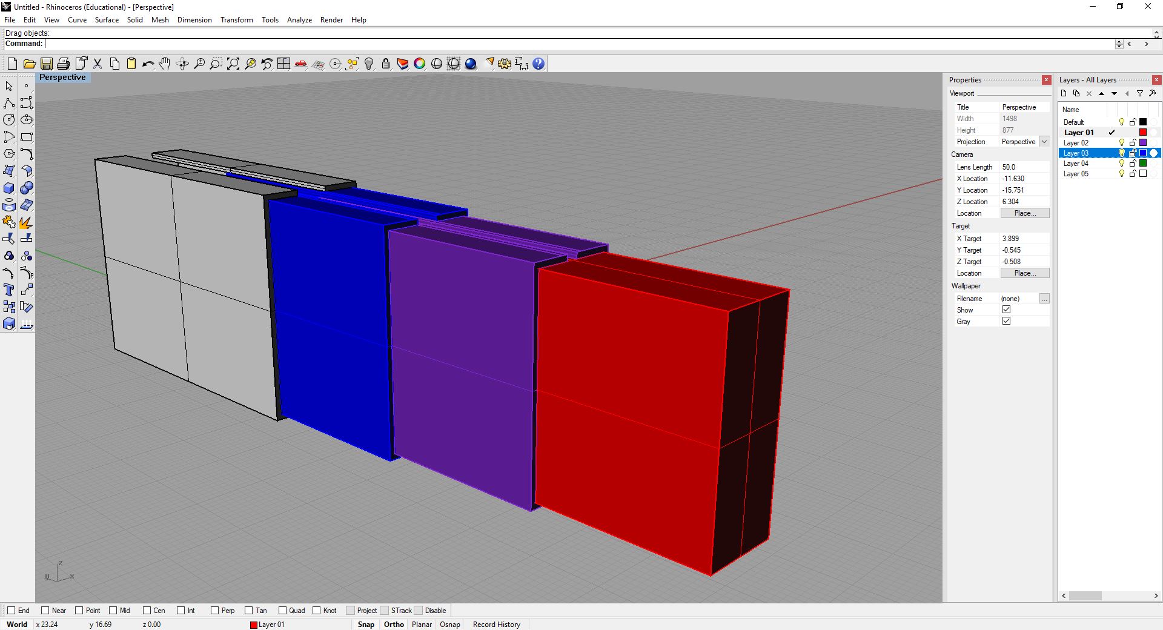This screenshot has width=1163, height=630.
Task: Open the Wallpaper Filename browse button
Action: pos(1044,299)
